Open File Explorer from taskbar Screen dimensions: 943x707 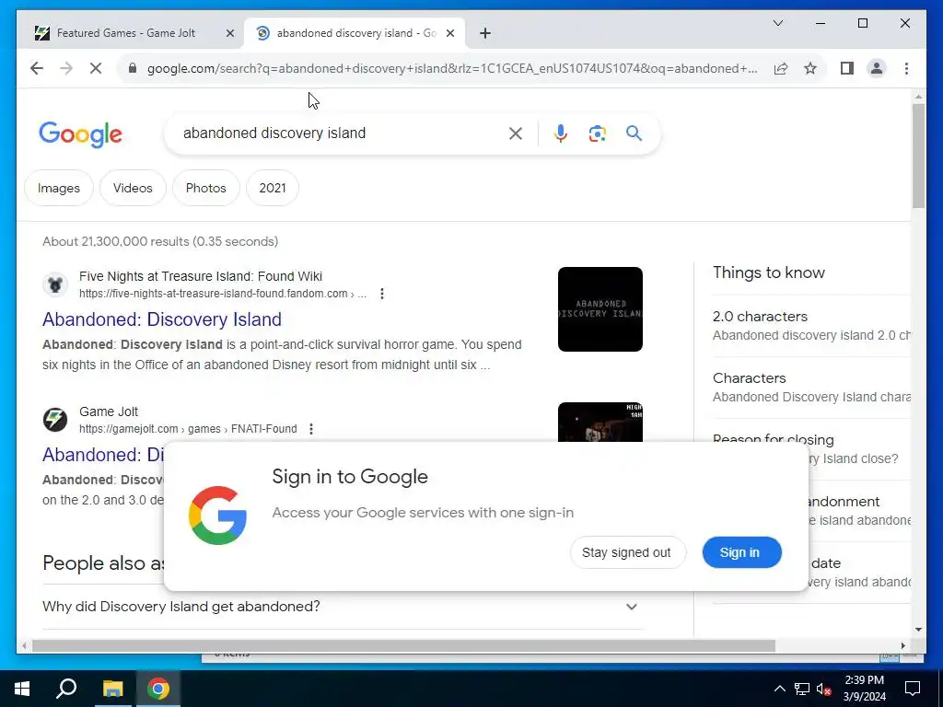coord(112,689)
